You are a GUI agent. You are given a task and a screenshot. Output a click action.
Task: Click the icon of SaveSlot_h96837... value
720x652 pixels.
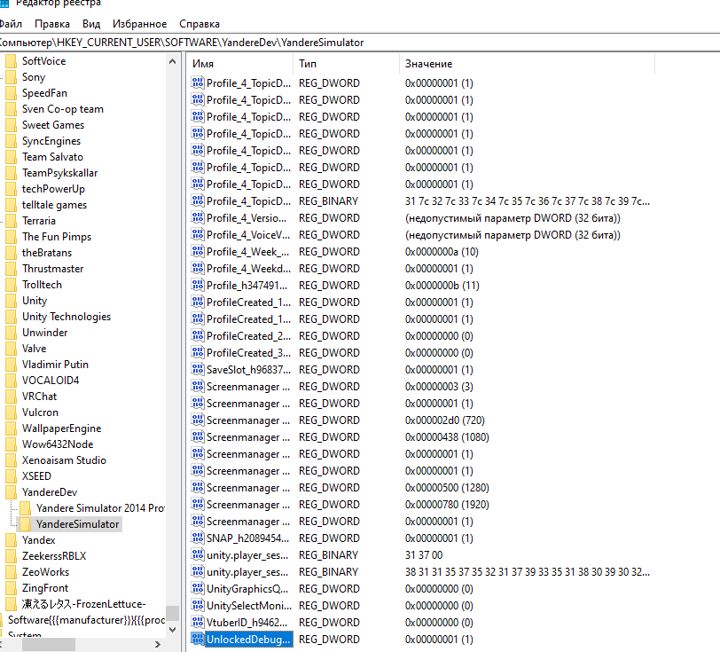(198, 369)
